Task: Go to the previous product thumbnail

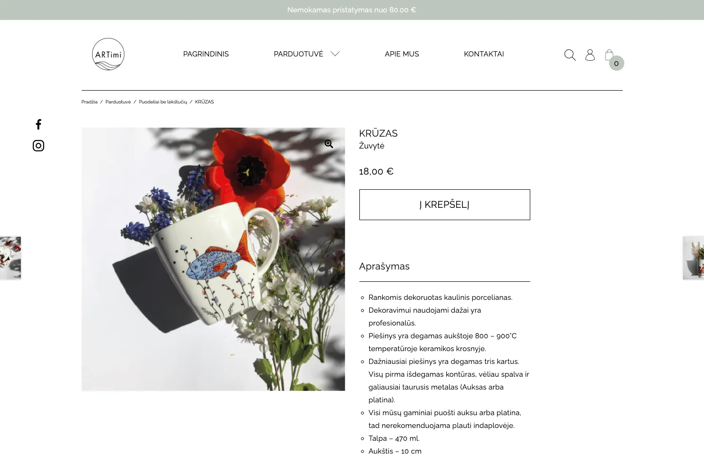Action: [10, 258]
